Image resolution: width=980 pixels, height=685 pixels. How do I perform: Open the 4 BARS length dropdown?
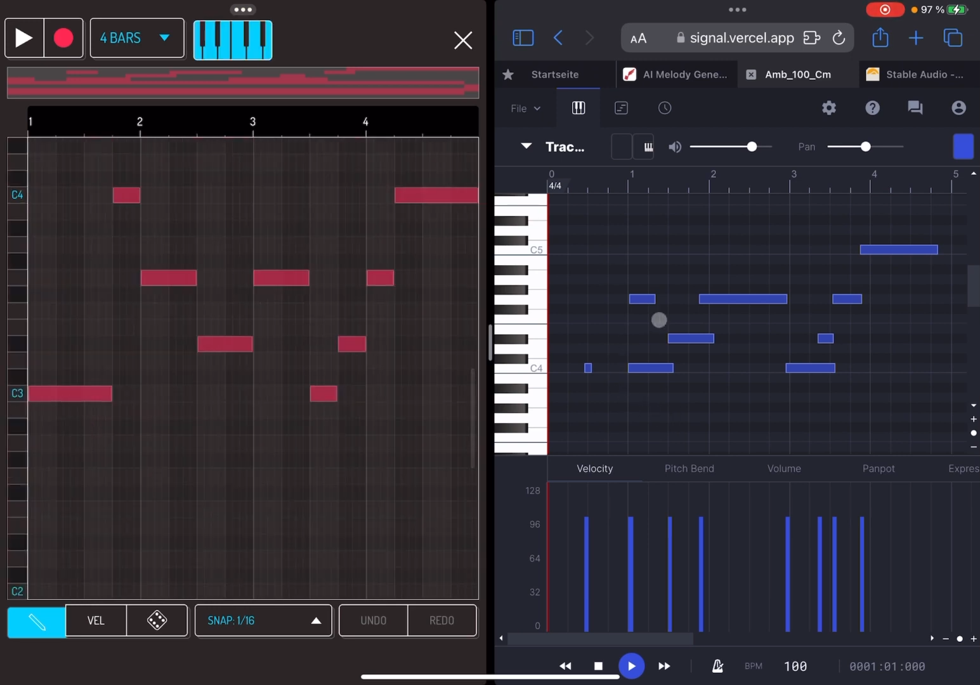[137, 38]
